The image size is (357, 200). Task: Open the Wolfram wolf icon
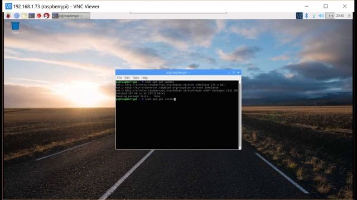(46, 16)
